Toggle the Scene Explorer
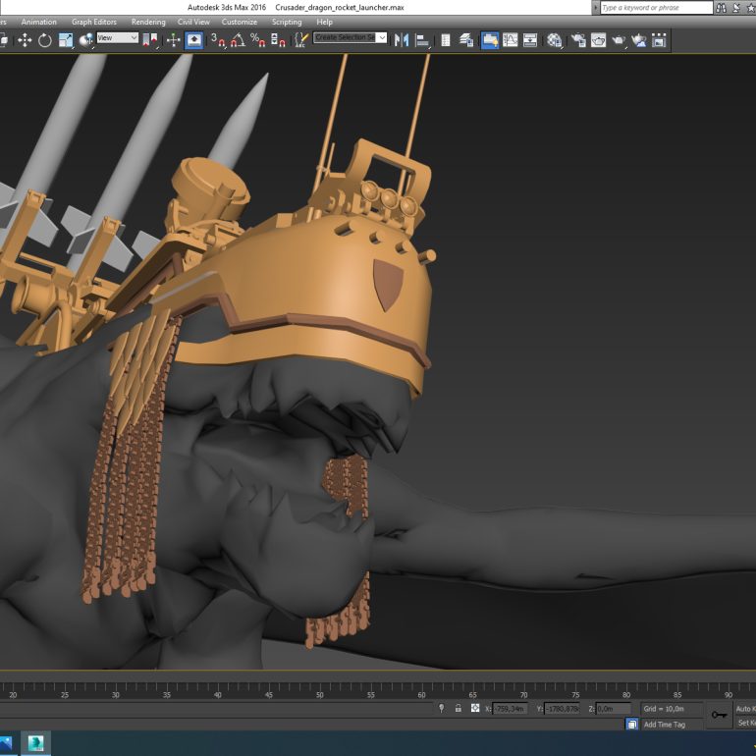Image resolution: width=756 pixels, height=756 pixels. click(446, 40)
